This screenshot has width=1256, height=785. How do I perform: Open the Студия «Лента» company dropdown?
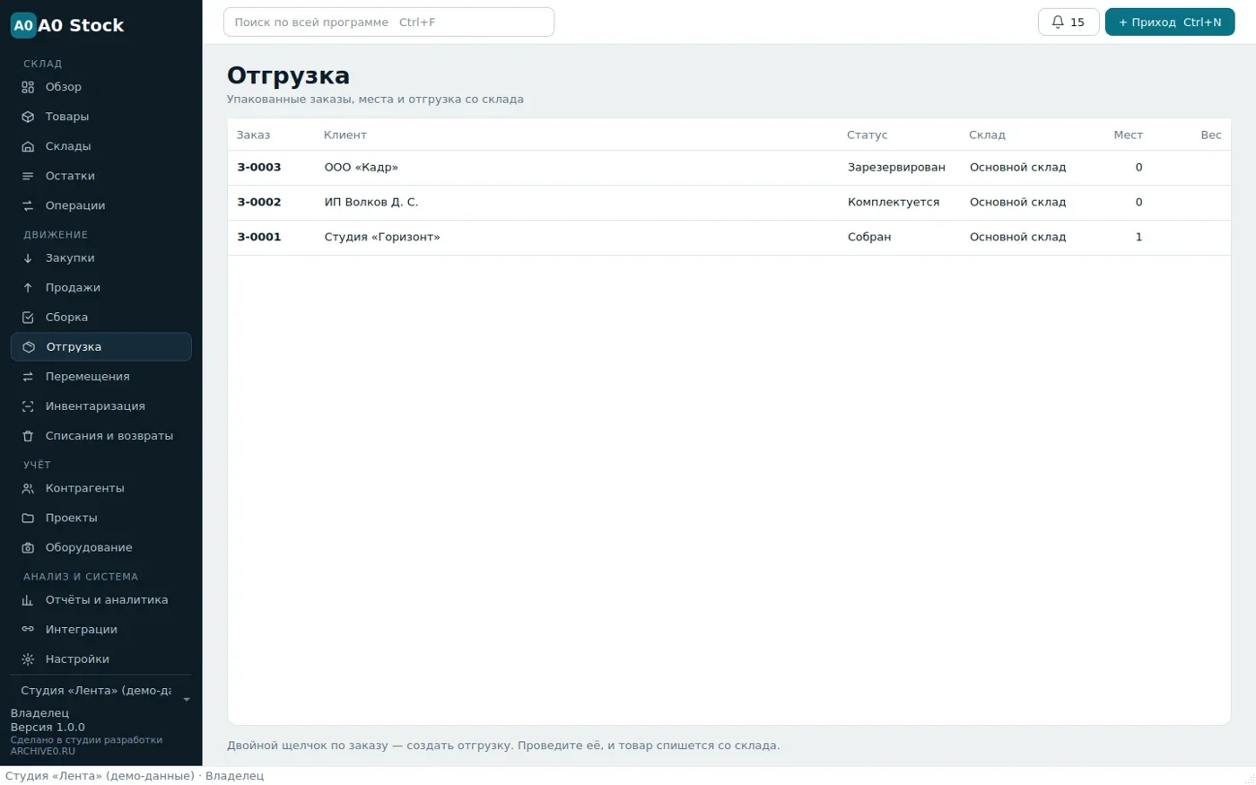(101, 691)
